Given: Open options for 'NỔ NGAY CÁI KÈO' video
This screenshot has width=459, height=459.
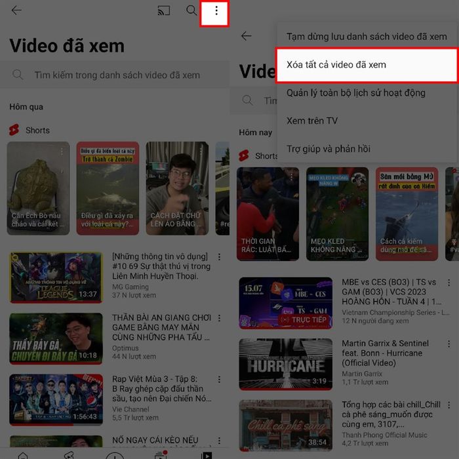Looking at the screenshot, I should click(x=219, y=441).
